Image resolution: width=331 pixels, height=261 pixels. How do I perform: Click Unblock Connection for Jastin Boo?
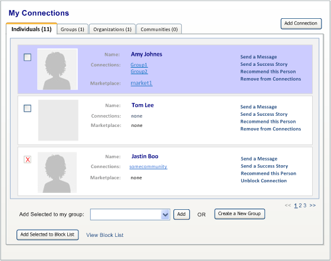(x=264, y=181)
